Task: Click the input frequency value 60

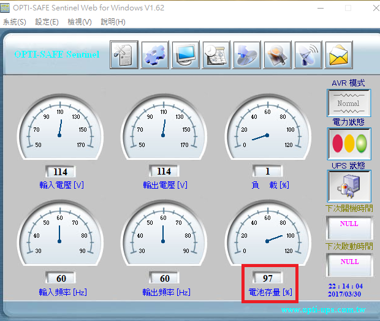Action: pyautogui.click(x=61, y=278)
